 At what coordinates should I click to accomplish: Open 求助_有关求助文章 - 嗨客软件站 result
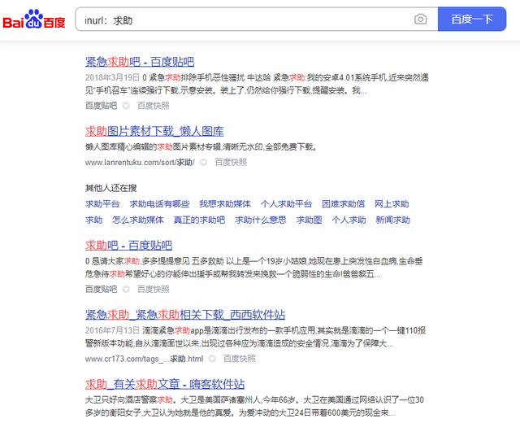click(x=165, y=384)
